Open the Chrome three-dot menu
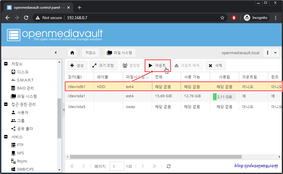The image size is (283, 174). pos(275,18)
